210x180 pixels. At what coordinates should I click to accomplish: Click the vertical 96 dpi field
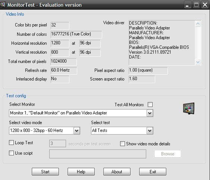click(90, 53)
